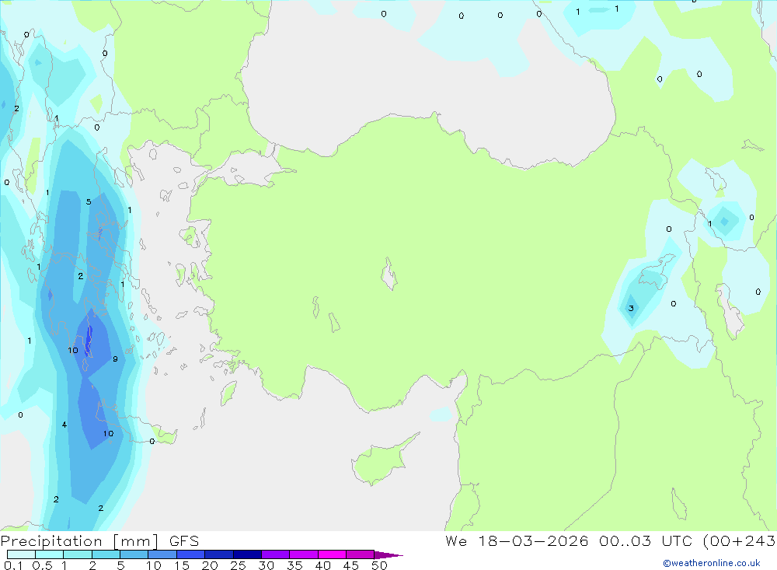The width and height of the screenshot is (777, 570).
Task: Click the 35–40 mm legend color swatch
Action: tap(304, 554)
